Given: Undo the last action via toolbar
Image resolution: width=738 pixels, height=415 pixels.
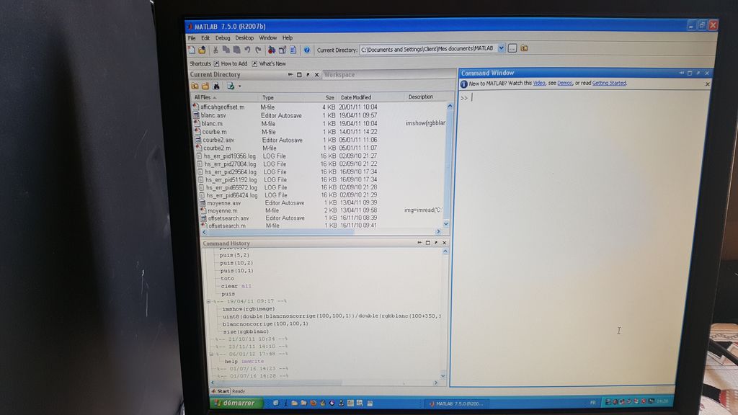Looking at the screenshot, I should (247, 50).
